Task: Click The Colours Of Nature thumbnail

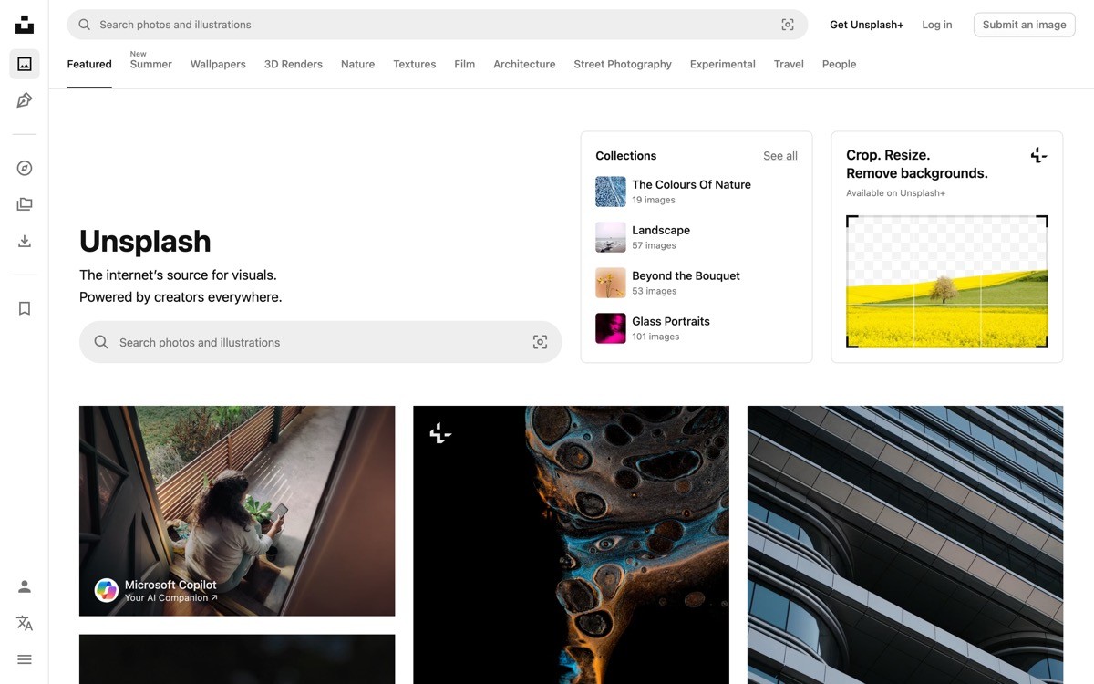Action: [x=611, y=192]
